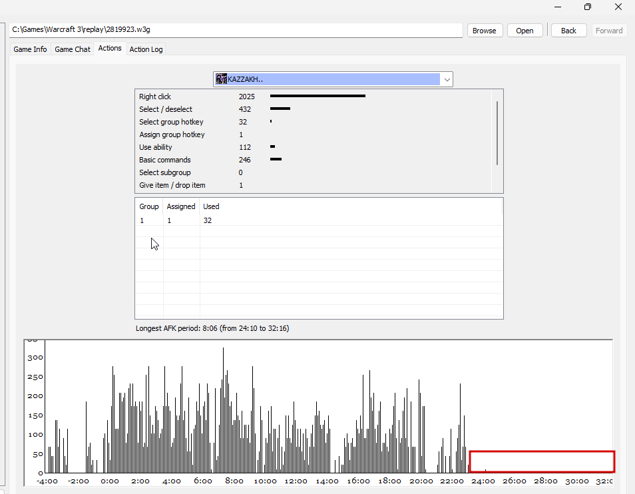Click the 0:00 label on chart axis

pyautogui.click(x=110, y=481)
